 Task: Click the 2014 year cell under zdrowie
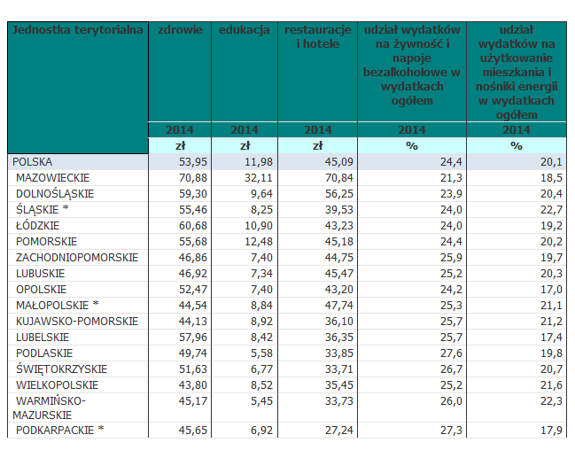point(180,130)
